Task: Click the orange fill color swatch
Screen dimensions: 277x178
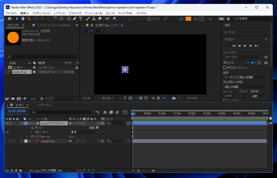Action: tap(188, 19)
